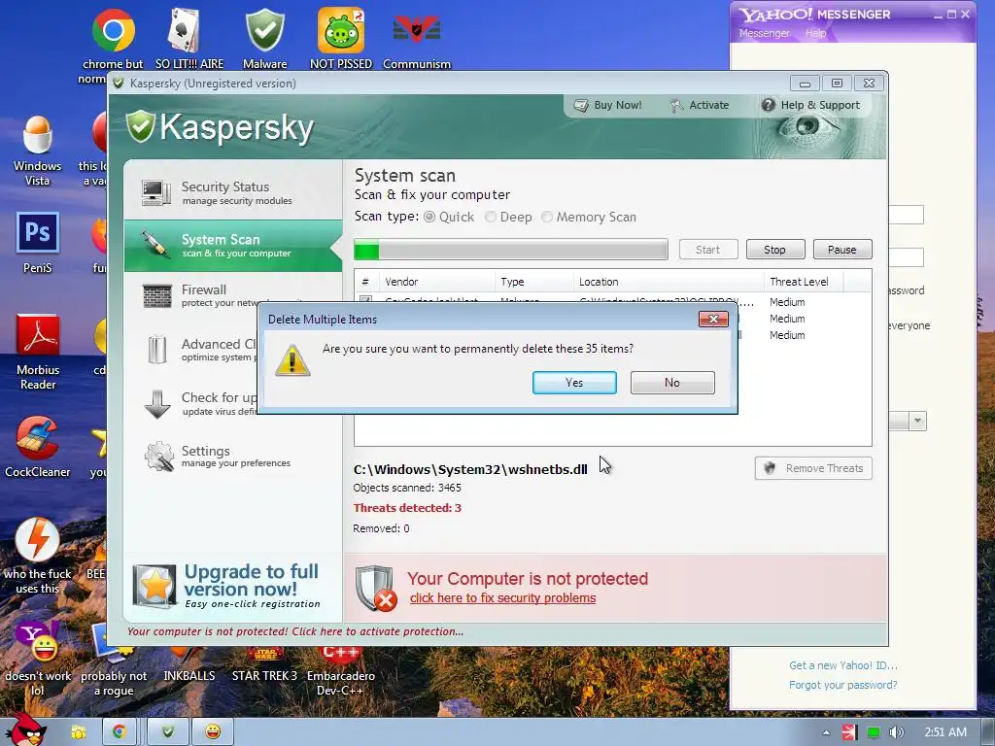Open Help menu in Yahoo Messenger
The image size is (995, 746).
tap(816, 33)
